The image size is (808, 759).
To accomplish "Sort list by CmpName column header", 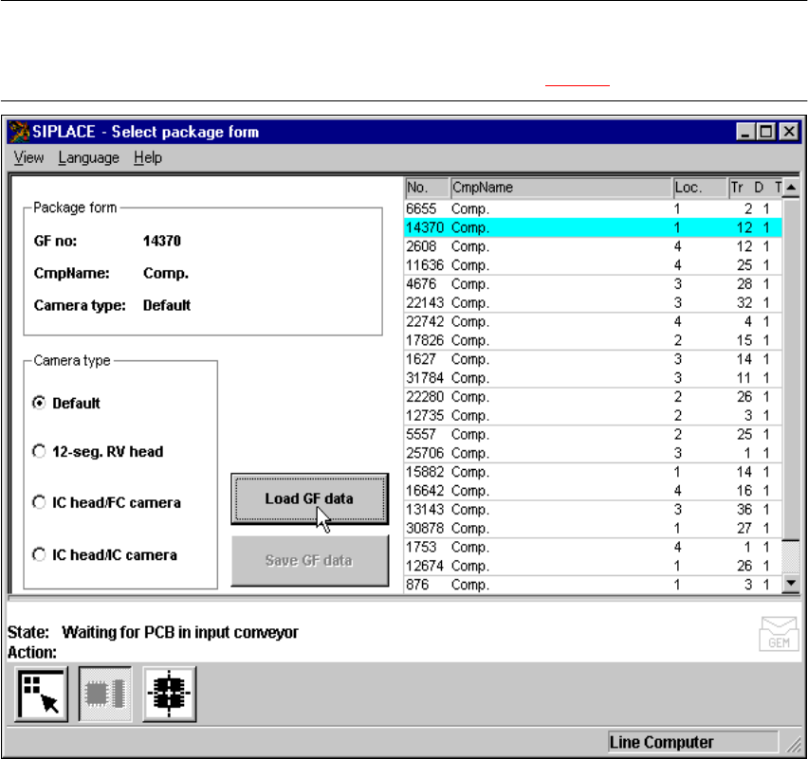I will click(560, 188).
